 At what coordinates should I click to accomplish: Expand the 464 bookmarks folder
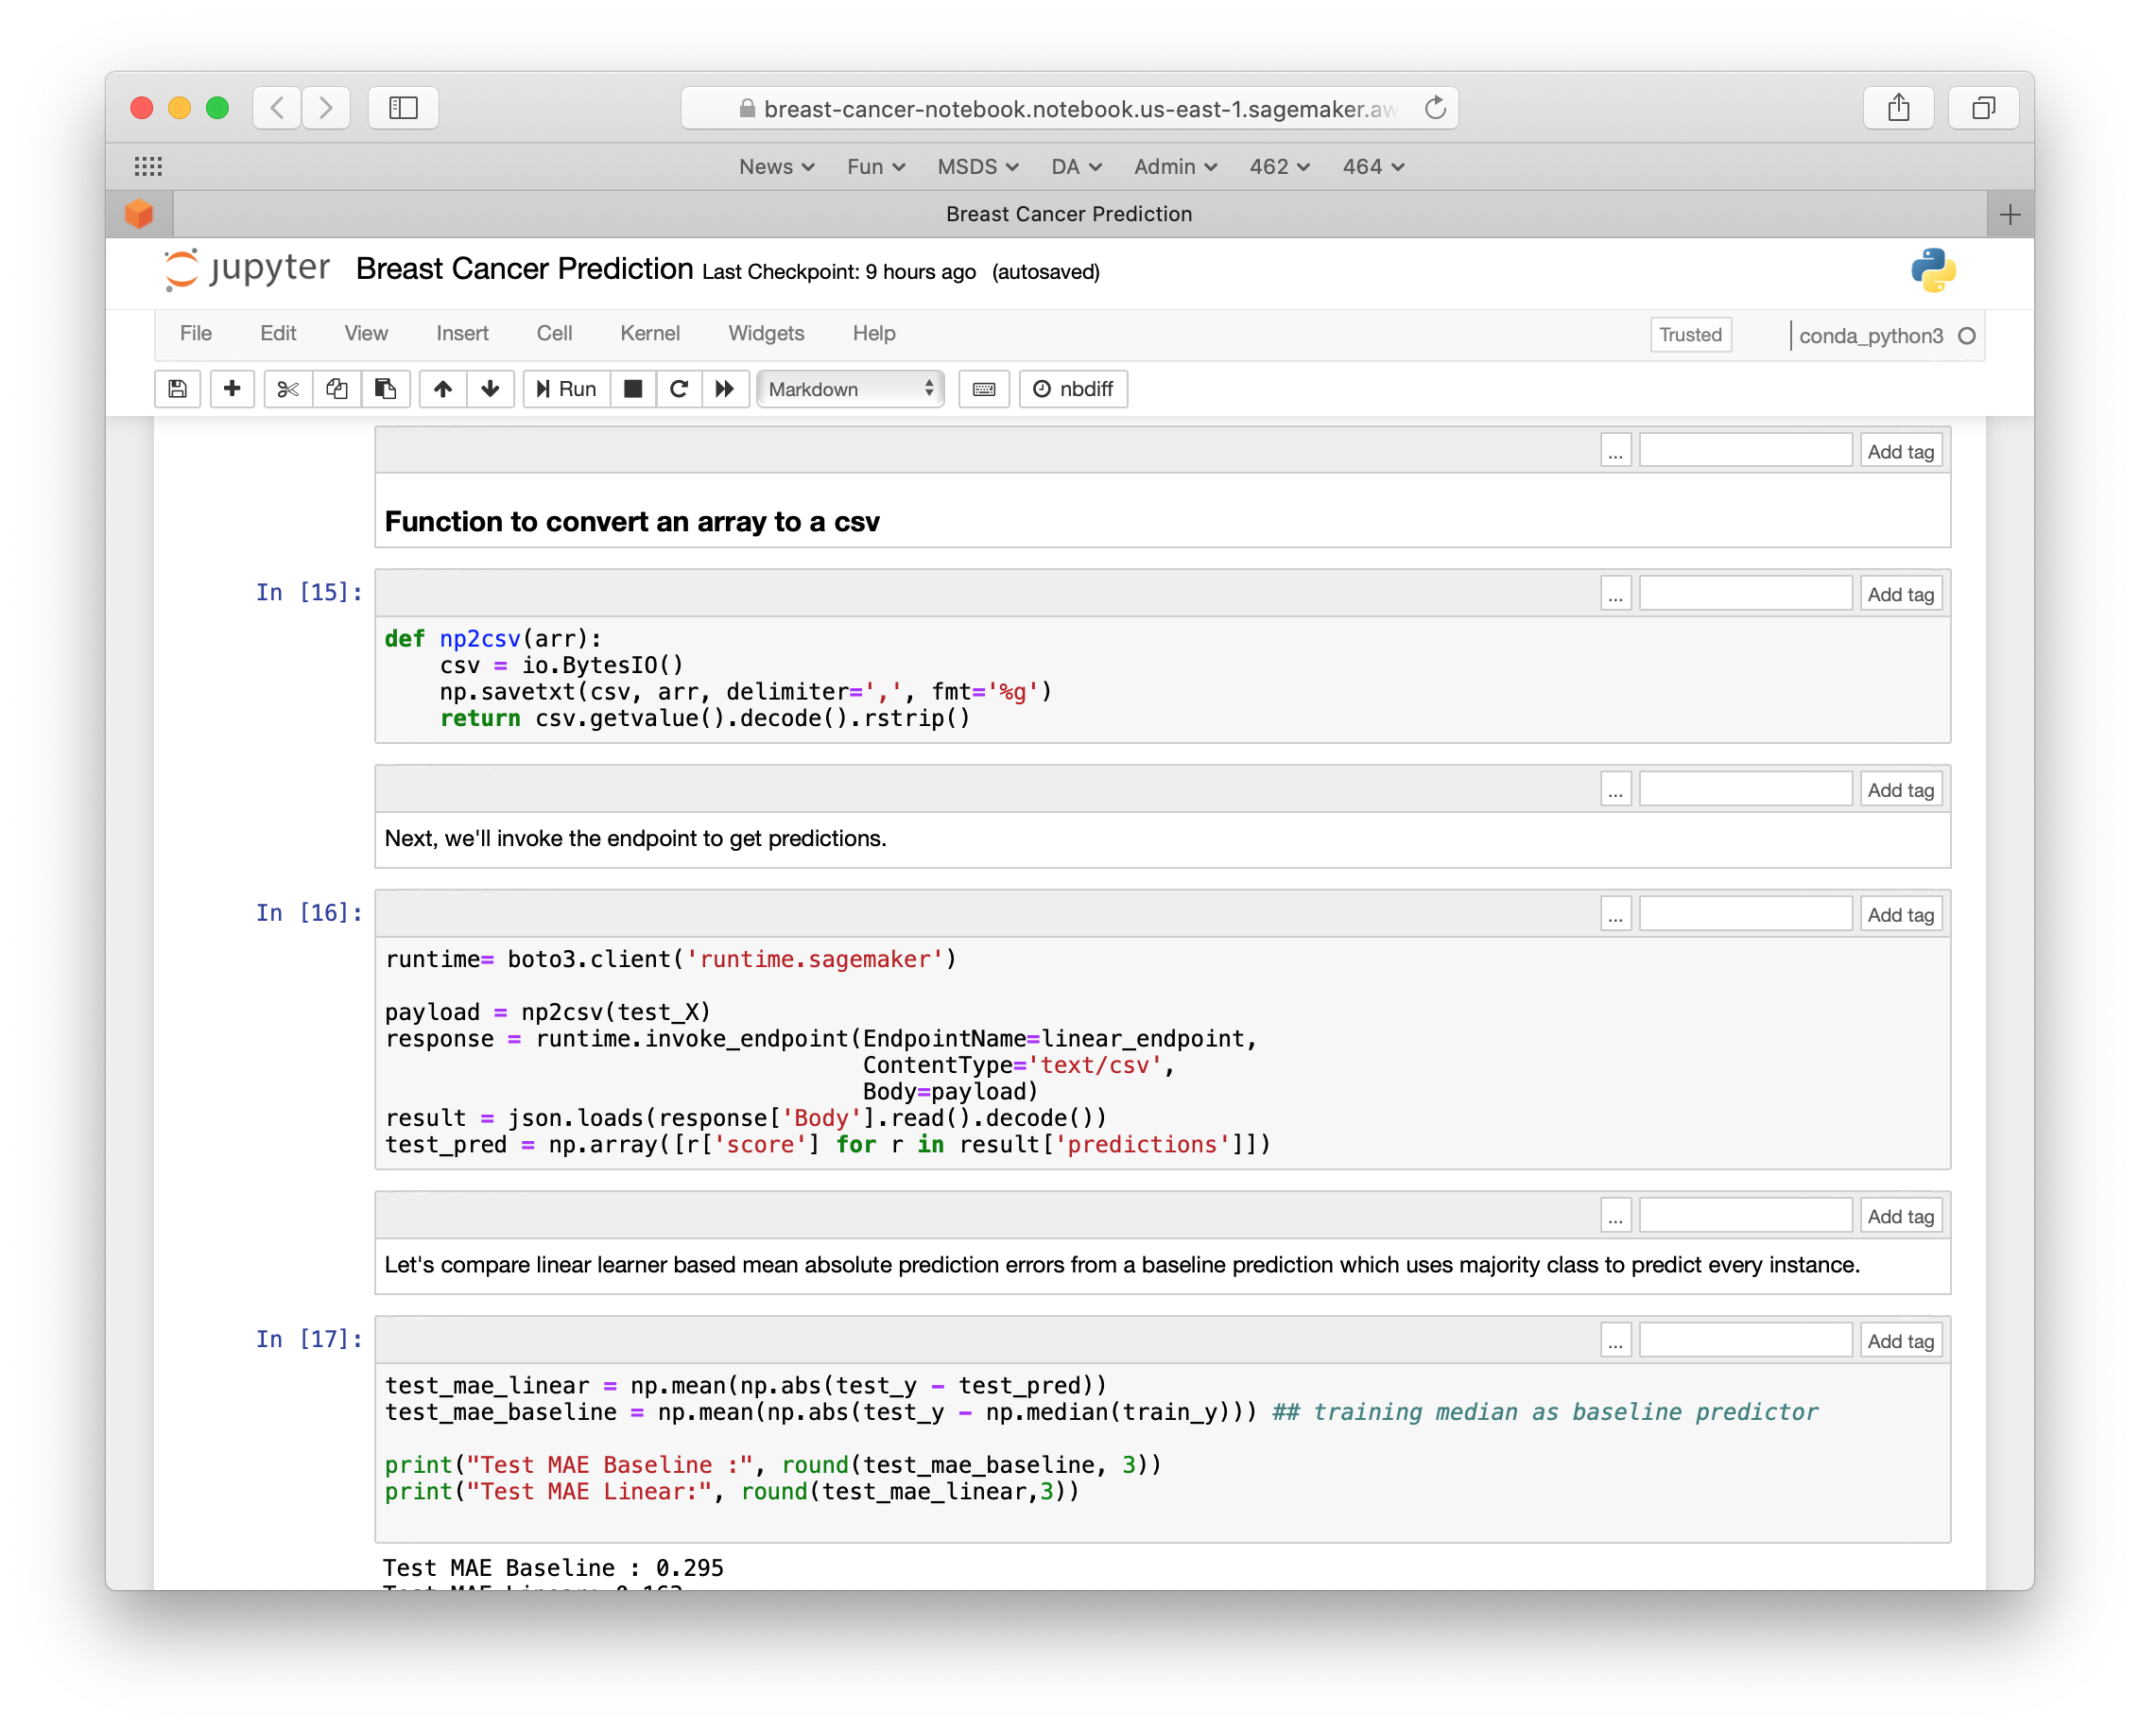click(1372, 166)
